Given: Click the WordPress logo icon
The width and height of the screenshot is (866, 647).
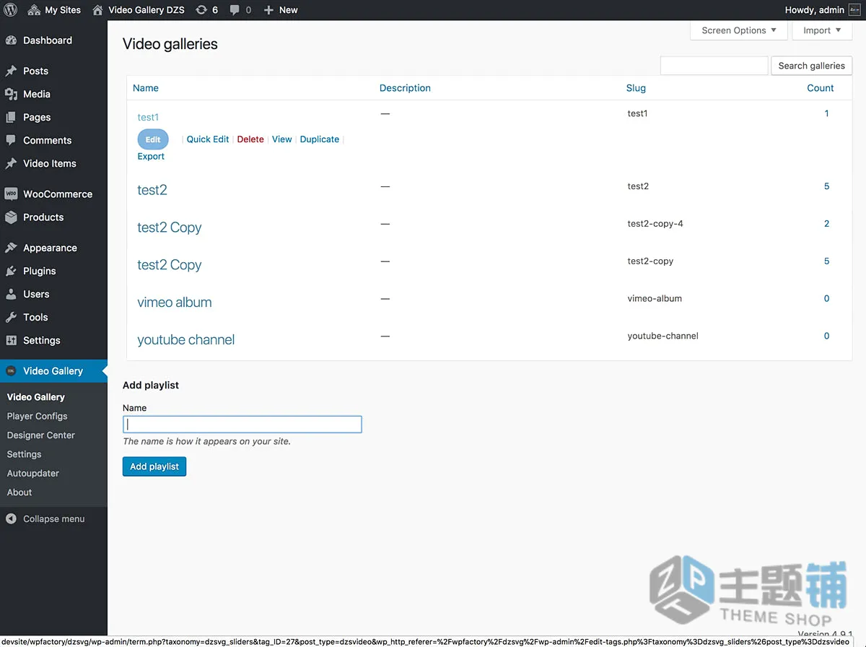Looking at the screenshot, I should click(x=11, y=10).
